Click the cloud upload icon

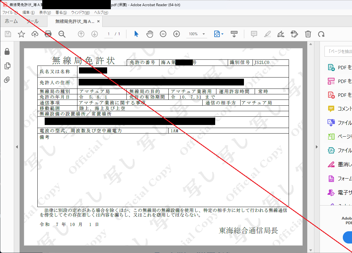(x=35, y=34)
